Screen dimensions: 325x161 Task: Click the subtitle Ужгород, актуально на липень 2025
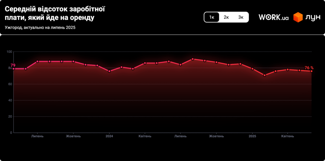pos(40,28)
